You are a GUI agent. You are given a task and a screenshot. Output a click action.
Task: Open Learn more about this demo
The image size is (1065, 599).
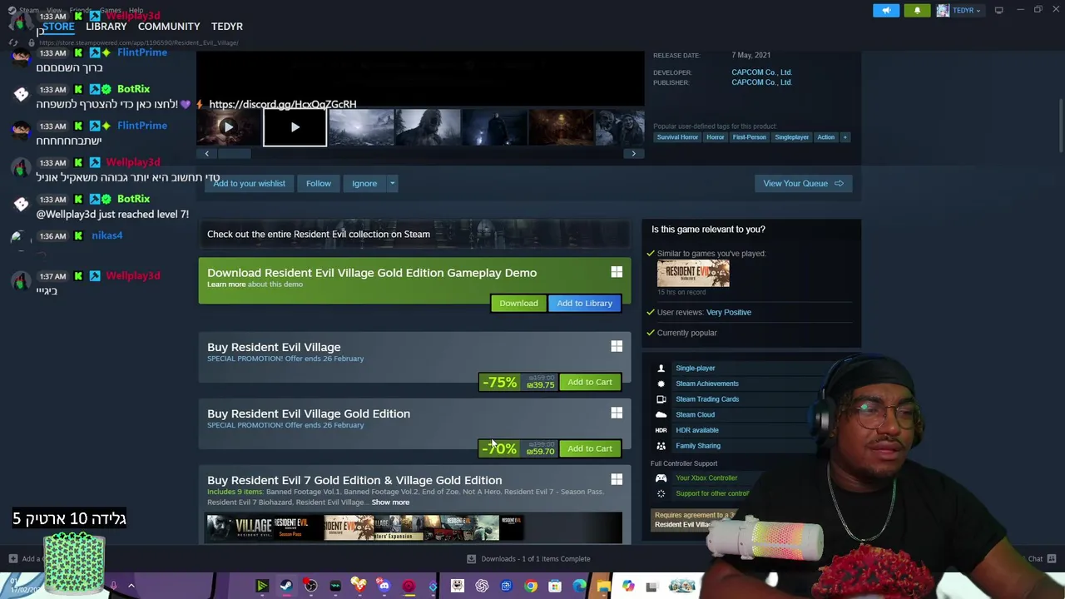[226, 285]
